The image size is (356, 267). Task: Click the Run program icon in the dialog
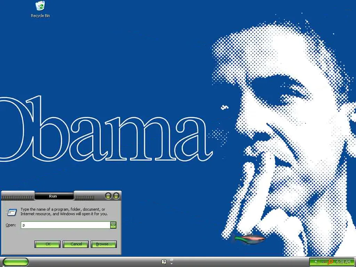pos(11,212)
